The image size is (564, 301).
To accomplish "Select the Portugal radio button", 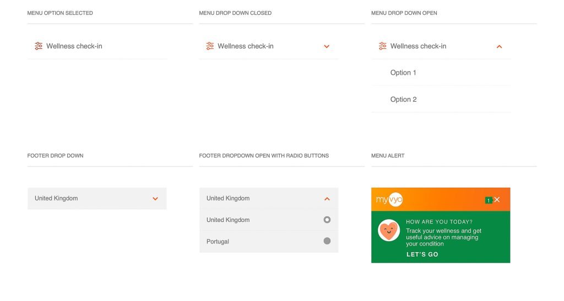I will 327,241.
